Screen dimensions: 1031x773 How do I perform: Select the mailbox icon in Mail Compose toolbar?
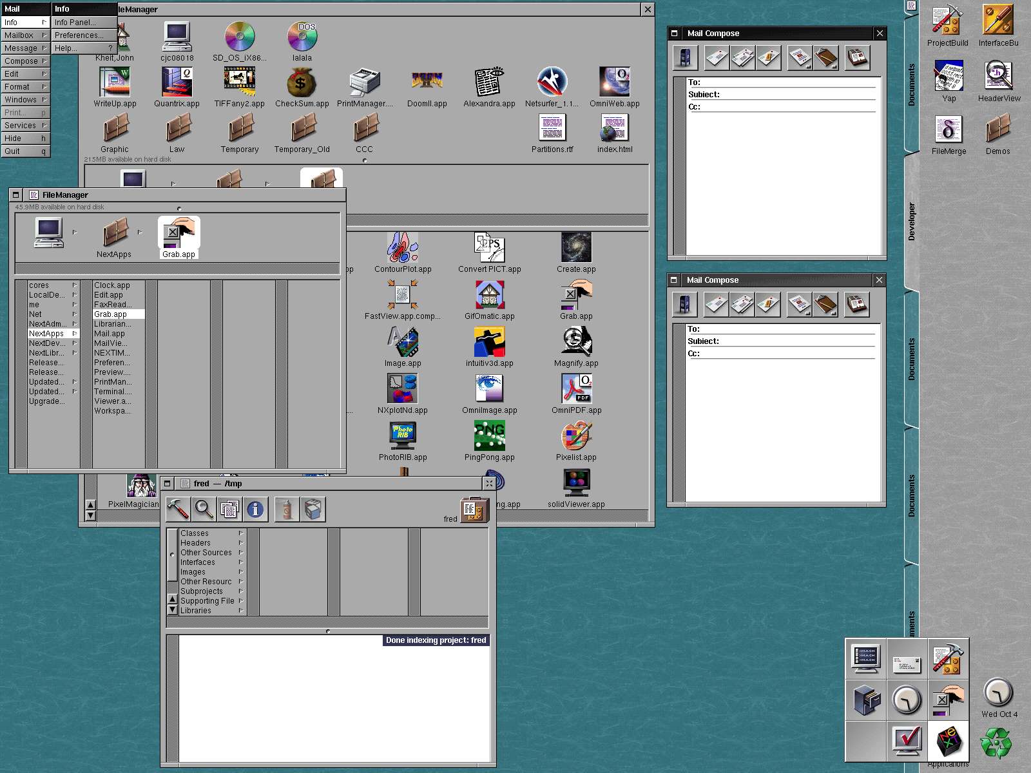click(685, 57)
